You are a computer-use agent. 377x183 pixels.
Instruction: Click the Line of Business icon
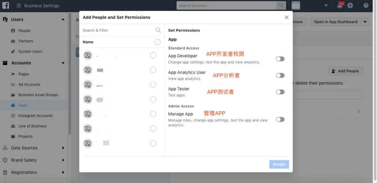pos(13,126)
